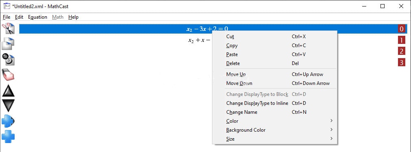Click the black up triangle icon

tap(8, 91)
